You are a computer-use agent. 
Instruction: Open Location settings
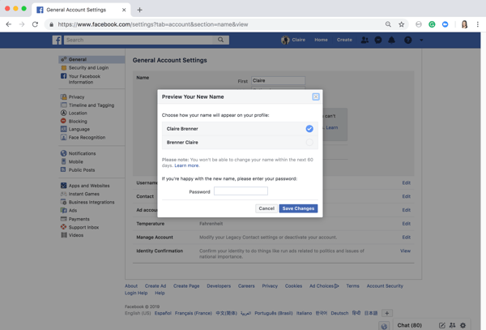pos(78,114)
